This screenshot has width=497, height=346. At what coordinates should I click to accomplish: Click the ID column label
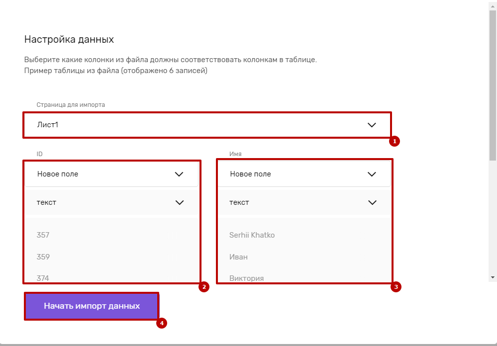(39, 154)
